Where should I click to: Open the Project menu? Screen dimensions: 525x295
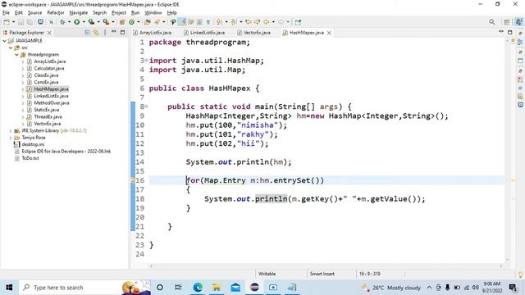pyautogui.click(x=119, y=13)
